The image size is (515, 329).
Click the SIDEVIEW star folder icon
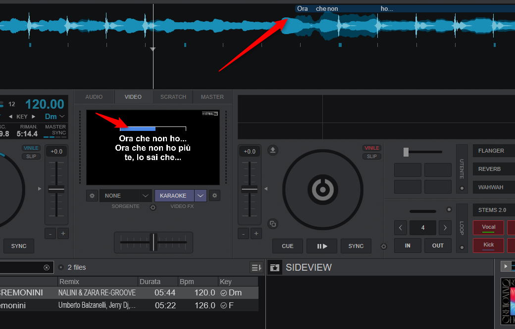click(x=275, y=268)
